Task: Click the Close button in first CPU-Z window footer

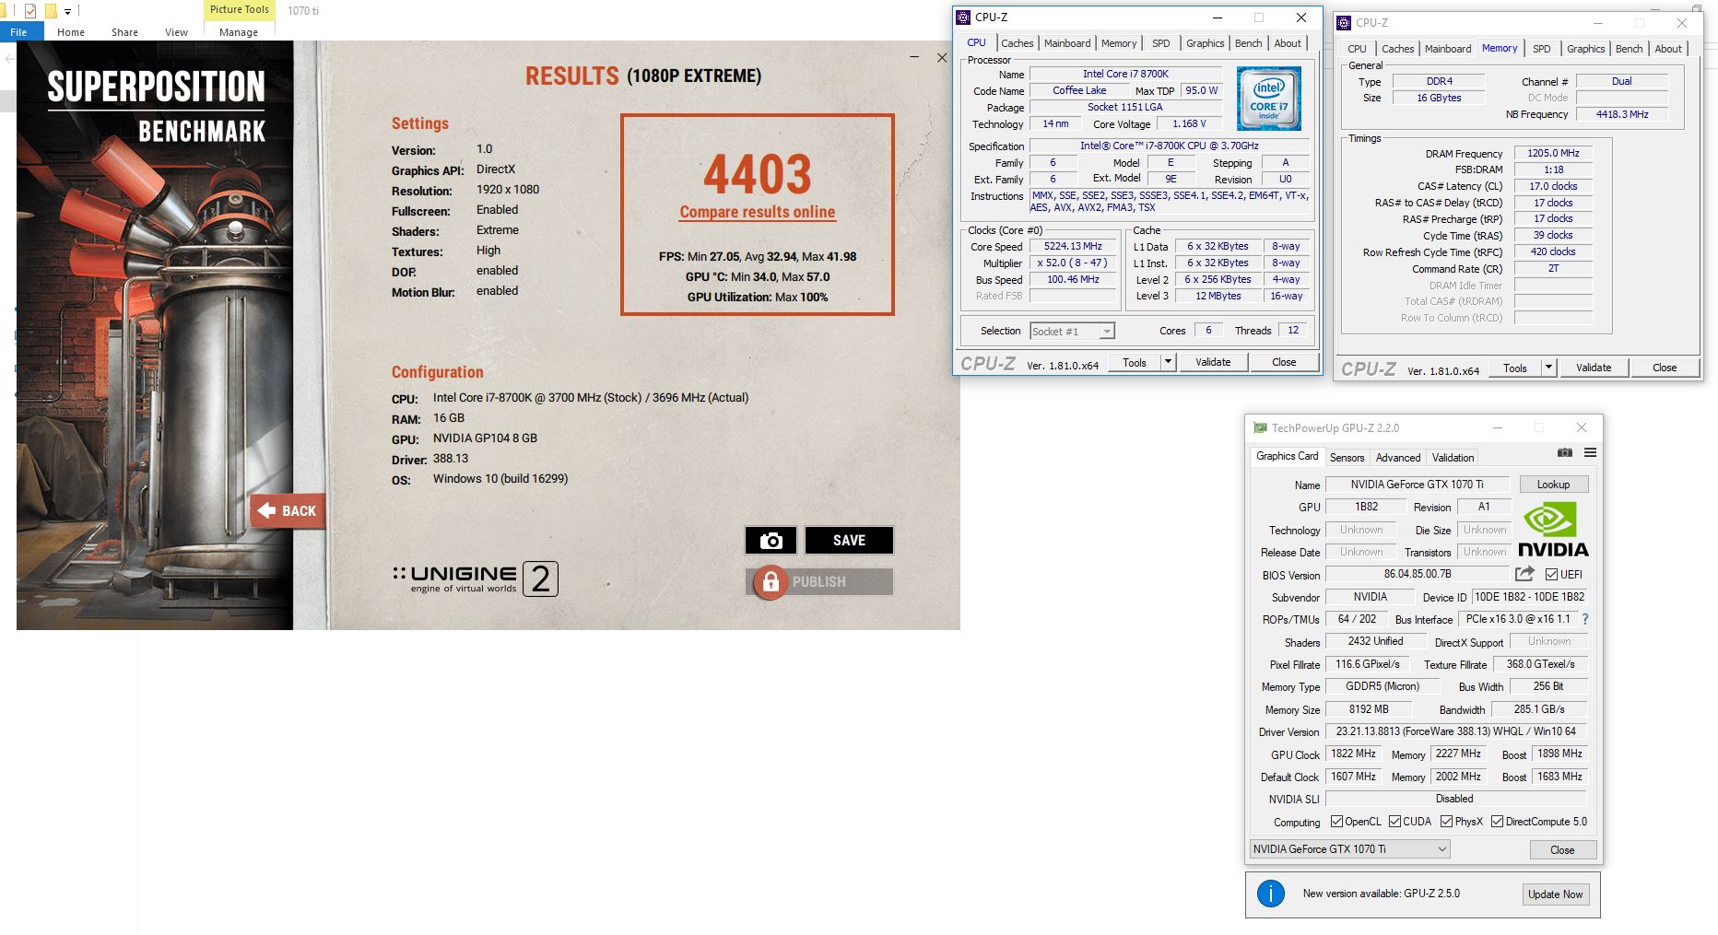Action: (x=1284, y=362)
